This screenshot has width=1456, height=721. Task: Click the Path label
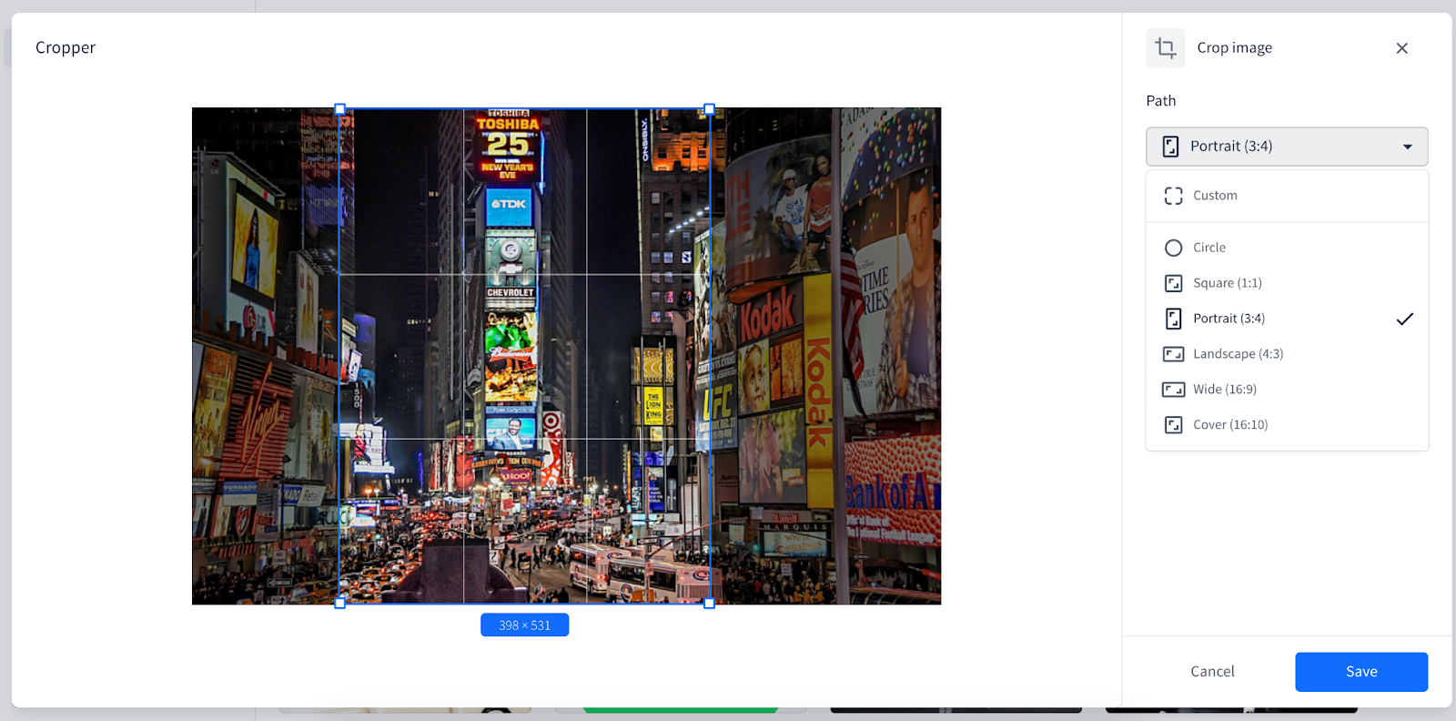1161,101
